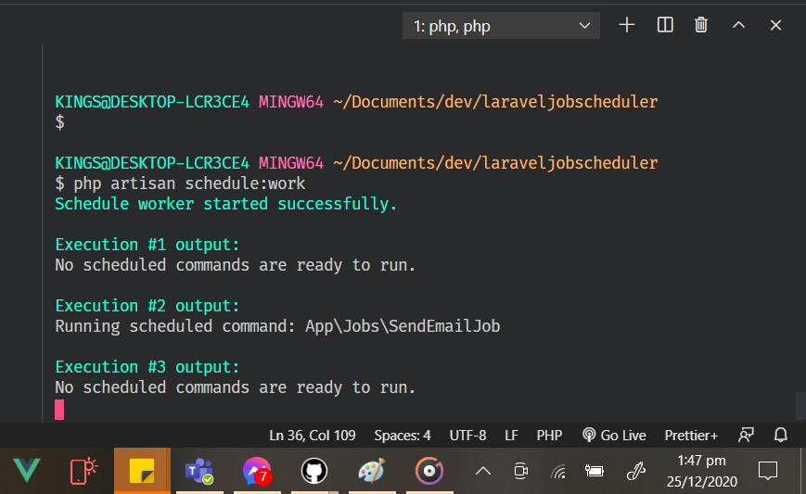
Task: Open the clock showing 1:47 pm
Action: 701,471
